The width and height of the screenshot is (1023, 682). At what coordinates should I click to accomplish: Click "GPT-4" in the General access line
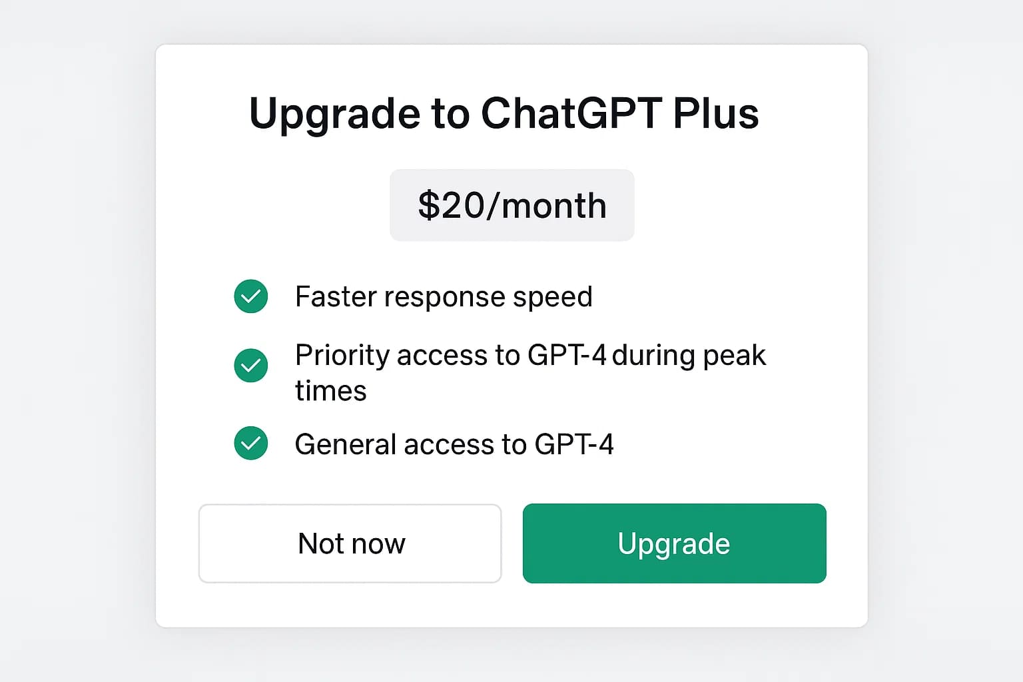tap(573, 444)
